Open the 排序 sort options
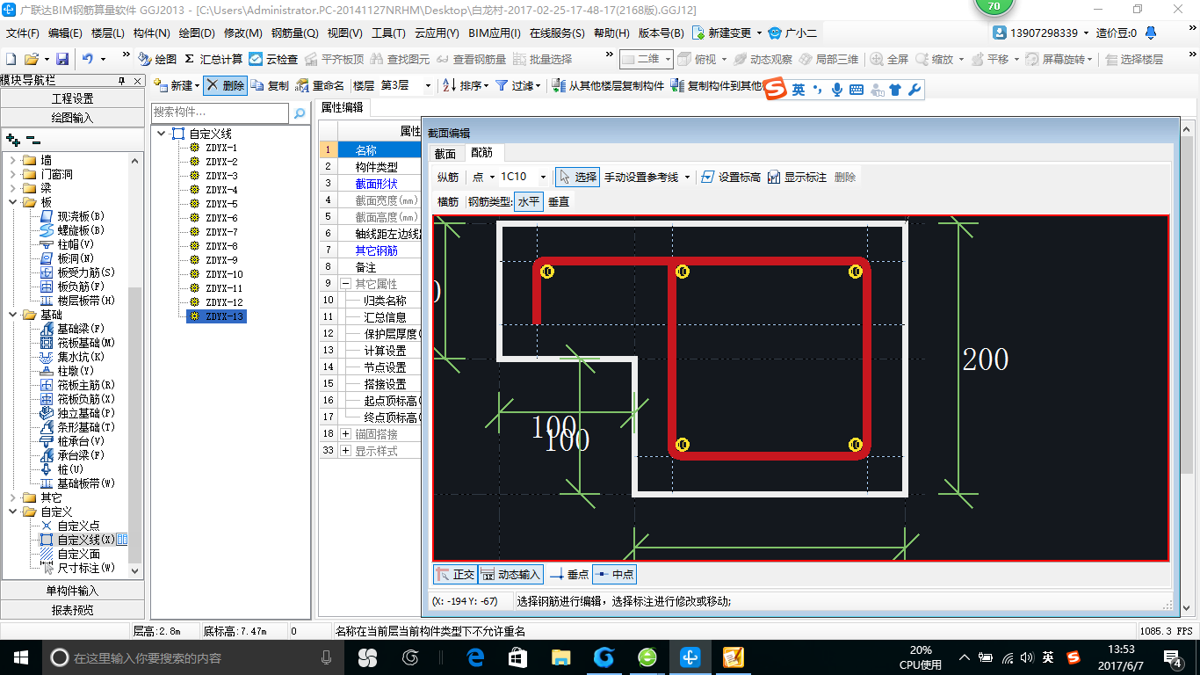The height and width of the screenshot is (675, 1200). click(x=466, y=85)
